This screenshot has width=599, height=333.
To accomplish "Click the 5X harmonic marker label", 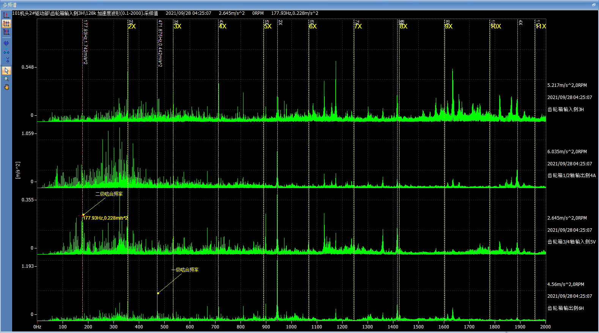I will pos(268,26).
